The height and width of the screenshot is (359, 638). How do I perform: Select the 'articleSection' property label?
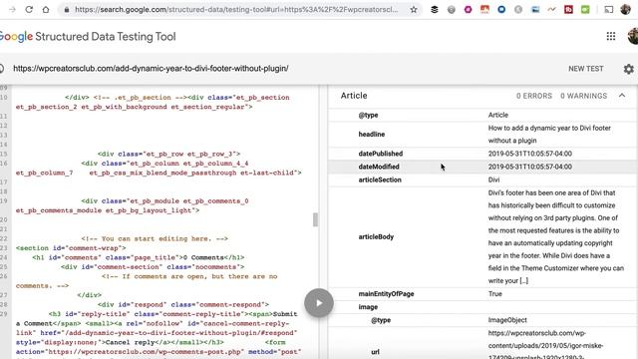pyautogui.click(x=380, y=179)
